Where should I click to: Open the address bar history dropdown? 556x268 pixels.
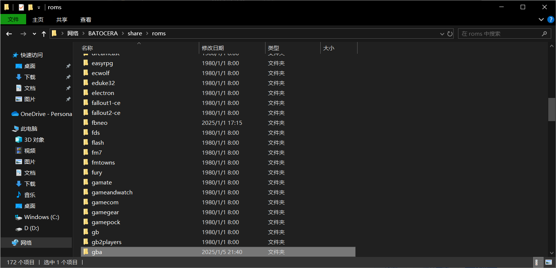click(x=442, y=33)
